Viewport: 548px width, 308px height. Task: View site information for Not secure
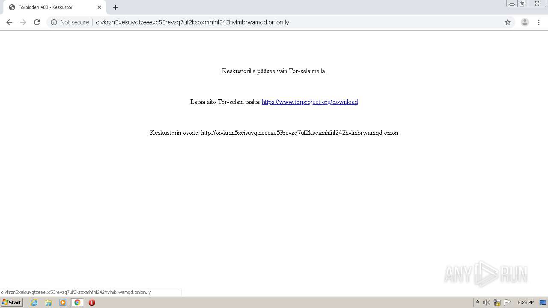click(x=54, y=22)
